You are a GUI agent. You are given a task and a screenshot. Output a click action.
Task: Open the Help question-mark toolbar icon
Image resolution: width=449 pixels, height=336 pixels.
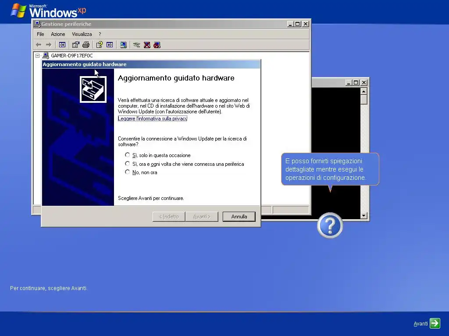pos(100,45)
